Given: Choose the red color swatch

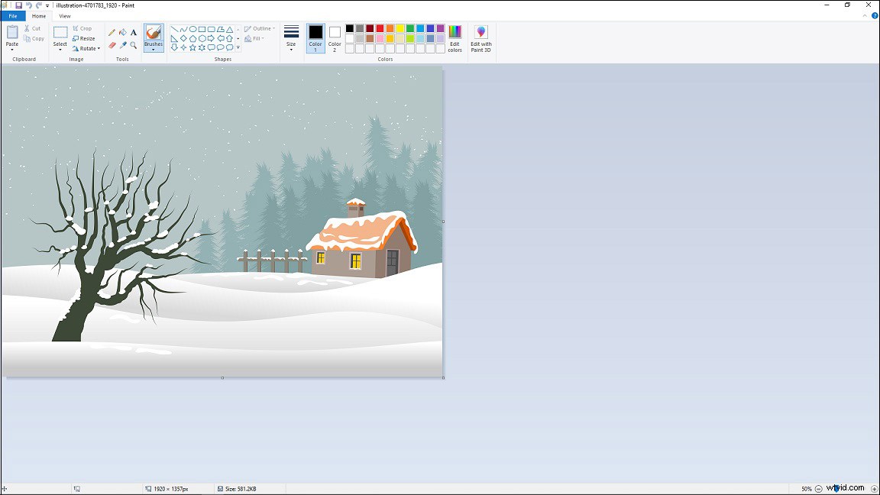Looking at the screenshot, I should click(380, 28).
